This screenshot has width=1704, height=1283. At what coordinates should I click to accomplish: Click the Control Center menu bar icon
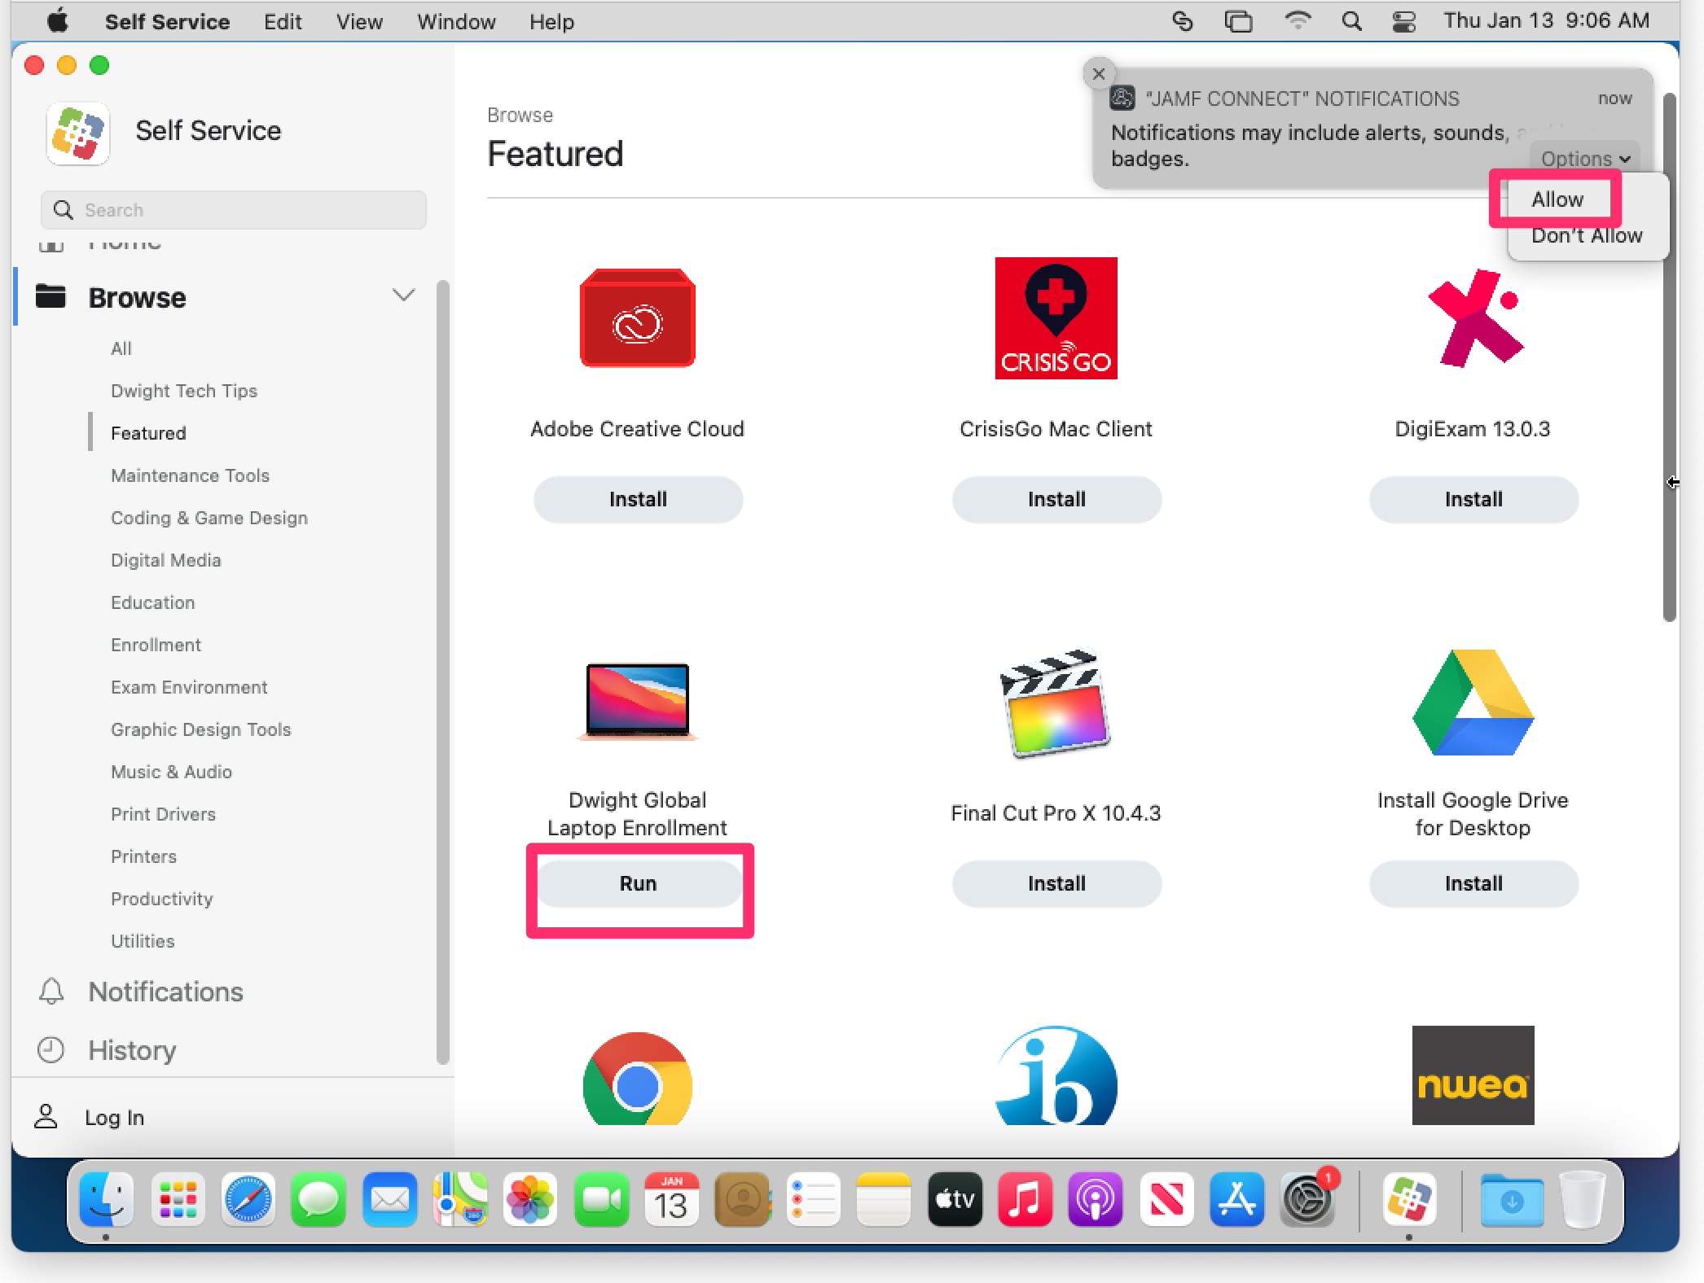point(1404,21)
